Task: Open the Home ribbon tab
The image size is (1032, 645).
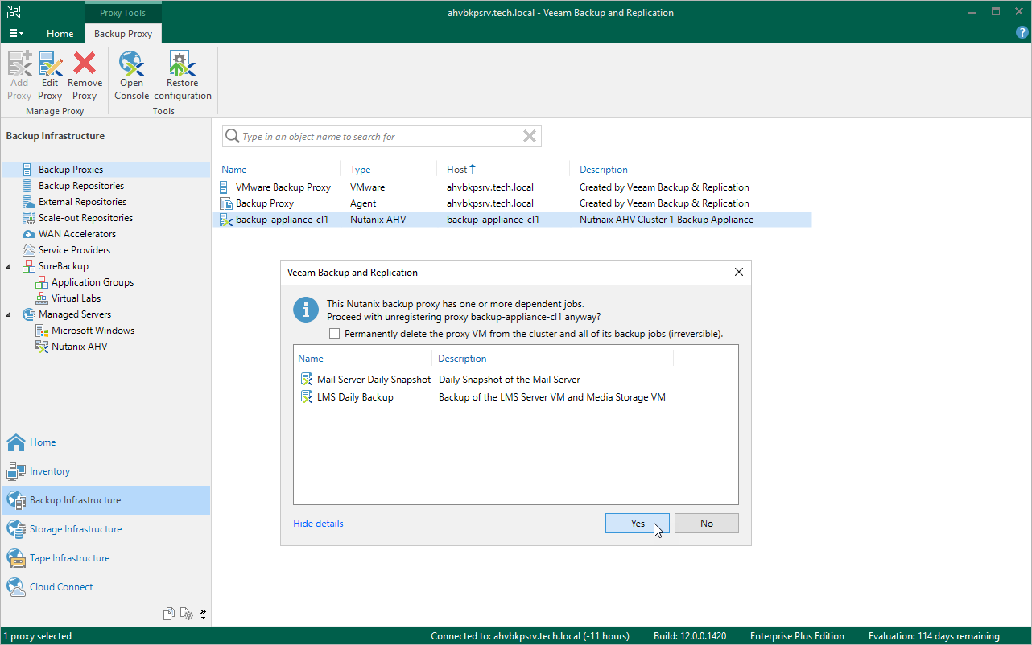Action: (60, 34)
